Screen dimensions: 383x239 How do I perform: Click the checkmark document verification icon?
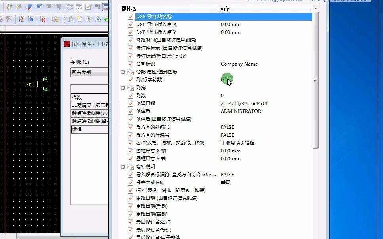point(89,6)
